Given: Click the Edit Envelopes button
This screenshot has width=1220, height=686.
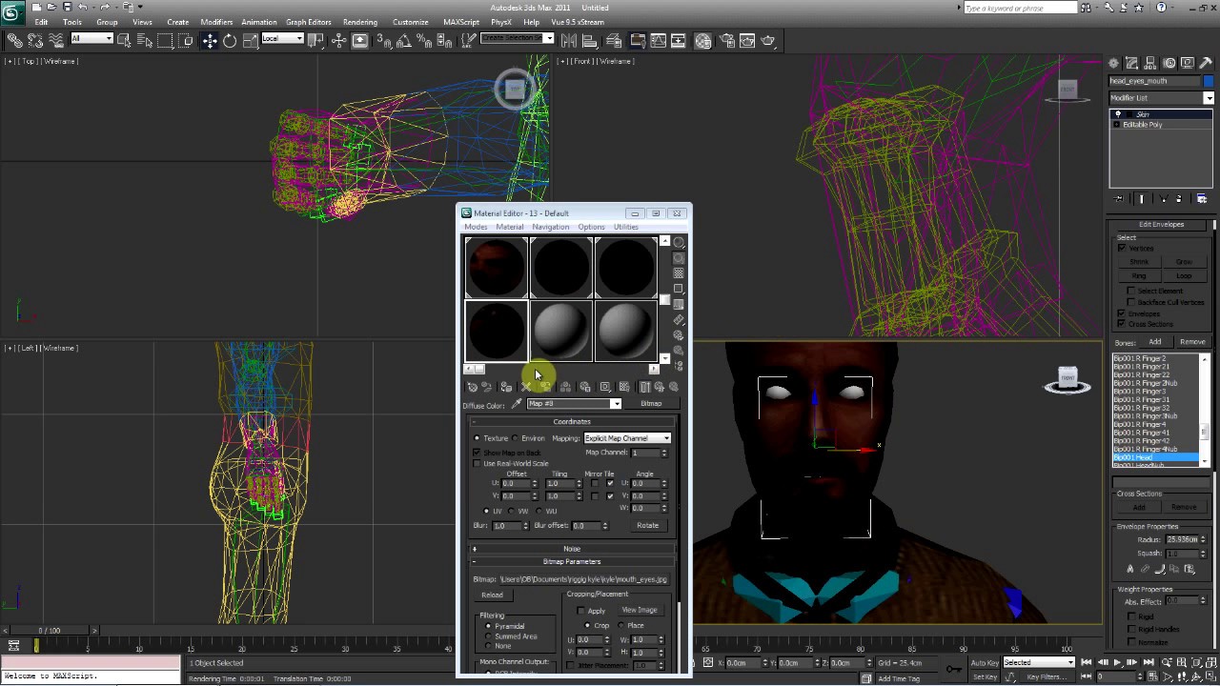Looking at the screenshot, I should click(x=1161, y=225).
